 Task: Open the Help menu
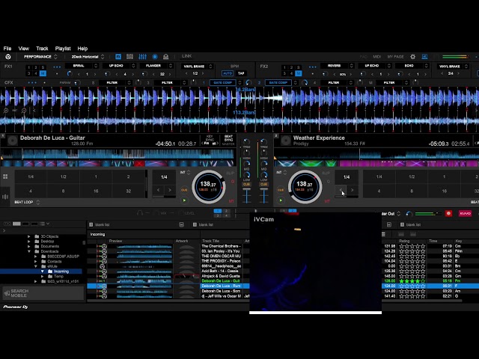pyautogui.click(x=82, y=48)
